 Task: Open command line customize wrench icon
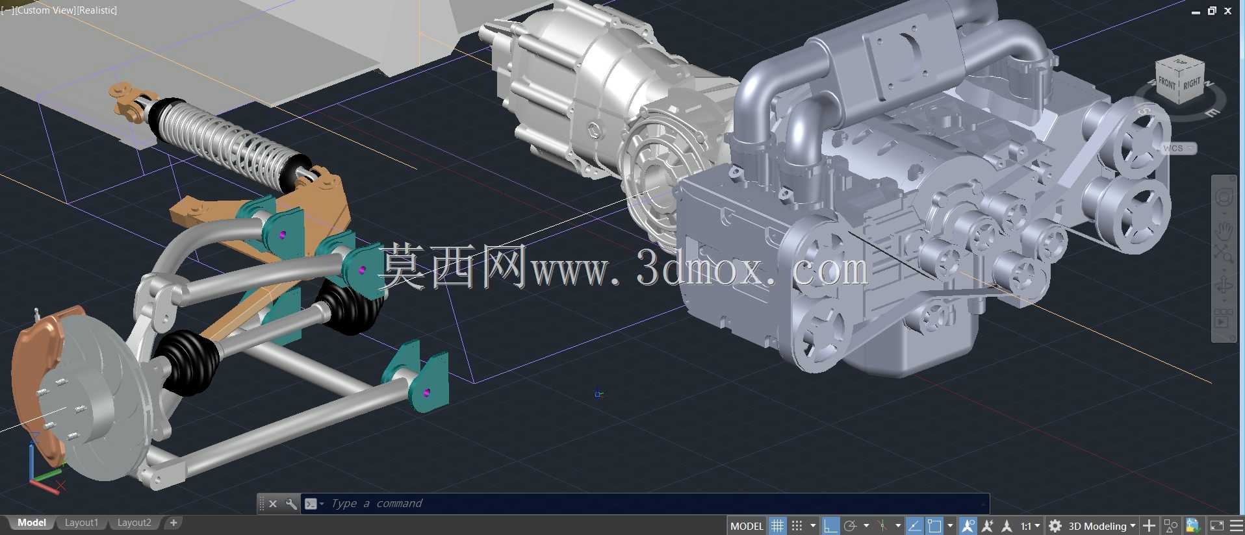(291, 504)
